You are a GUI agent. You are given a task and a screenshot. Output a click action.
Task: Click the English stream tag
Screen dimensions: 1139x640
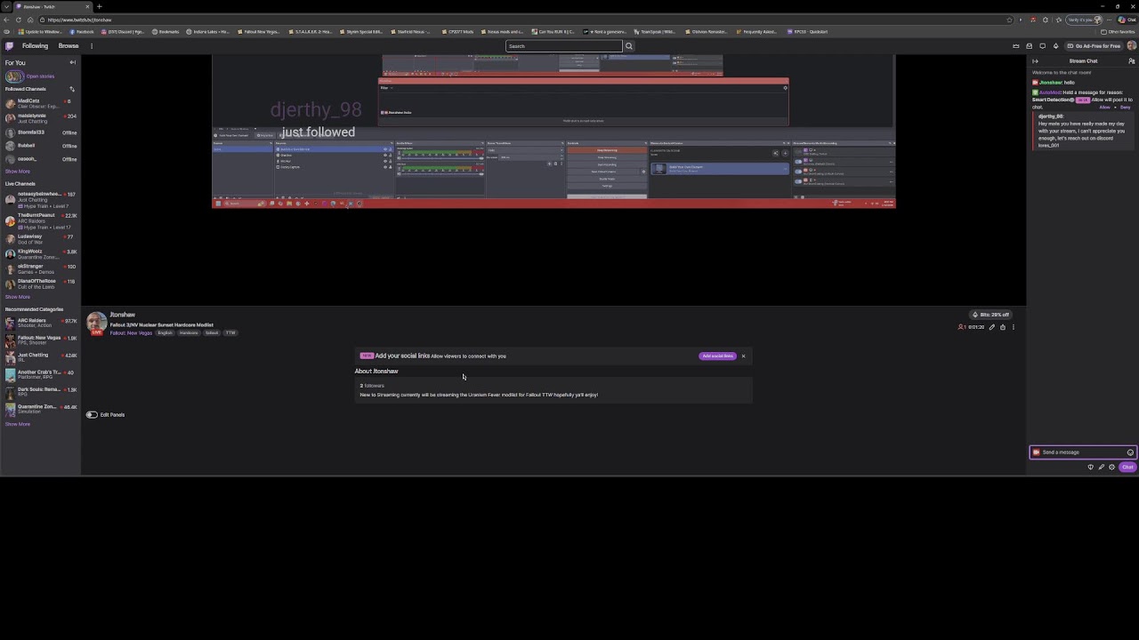click(166, 333)
